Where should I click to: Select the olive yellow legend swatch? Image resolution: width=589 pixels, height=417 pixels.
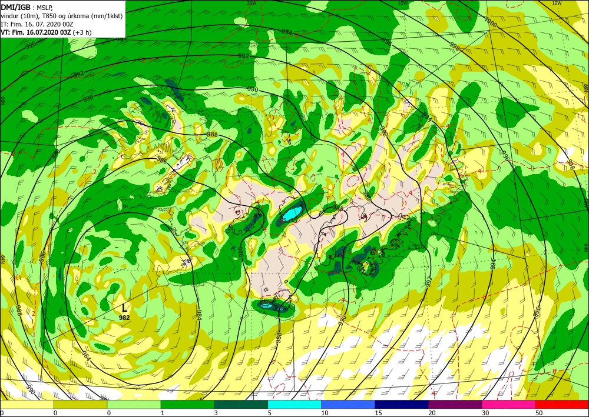pyautogui.click(x=80, y=405)
